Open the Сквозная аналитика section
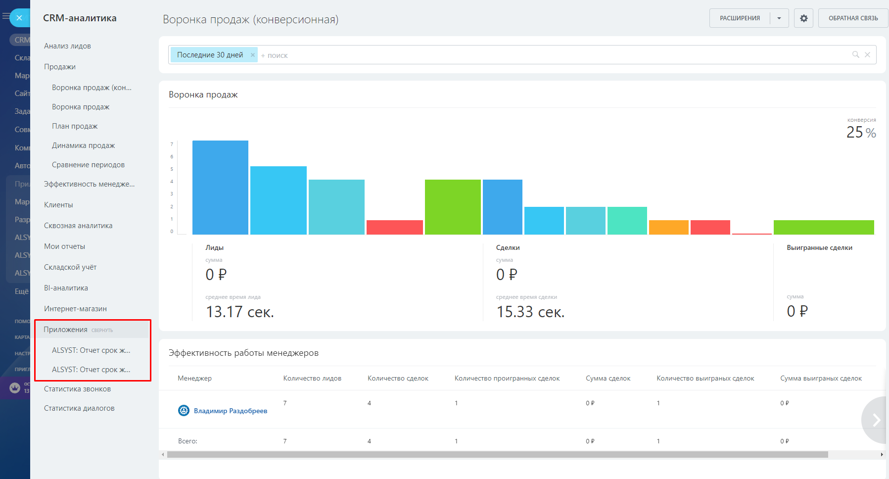 [x=78, y=226]
